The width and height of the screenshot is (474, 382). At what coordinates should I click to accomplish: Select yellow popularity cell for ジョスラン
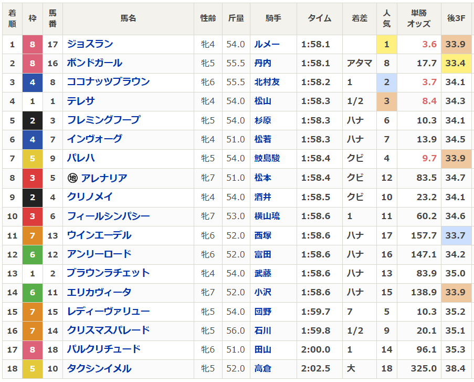pyautogui.click(x=387, y=44)
